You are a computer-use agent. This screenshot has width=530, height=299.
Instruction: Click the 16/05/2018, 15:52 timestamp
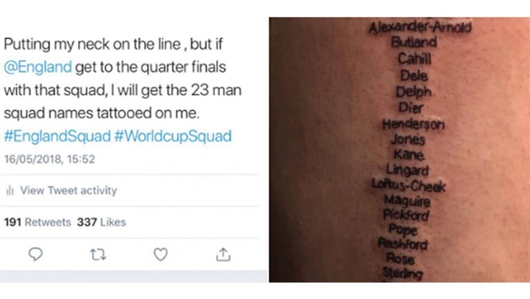click(49, 160)
